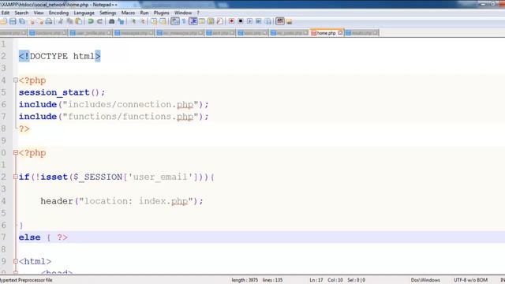The width and height of the screenshot is (505, 284).
Task: Open the Run menu
Action: coord(144,13)
